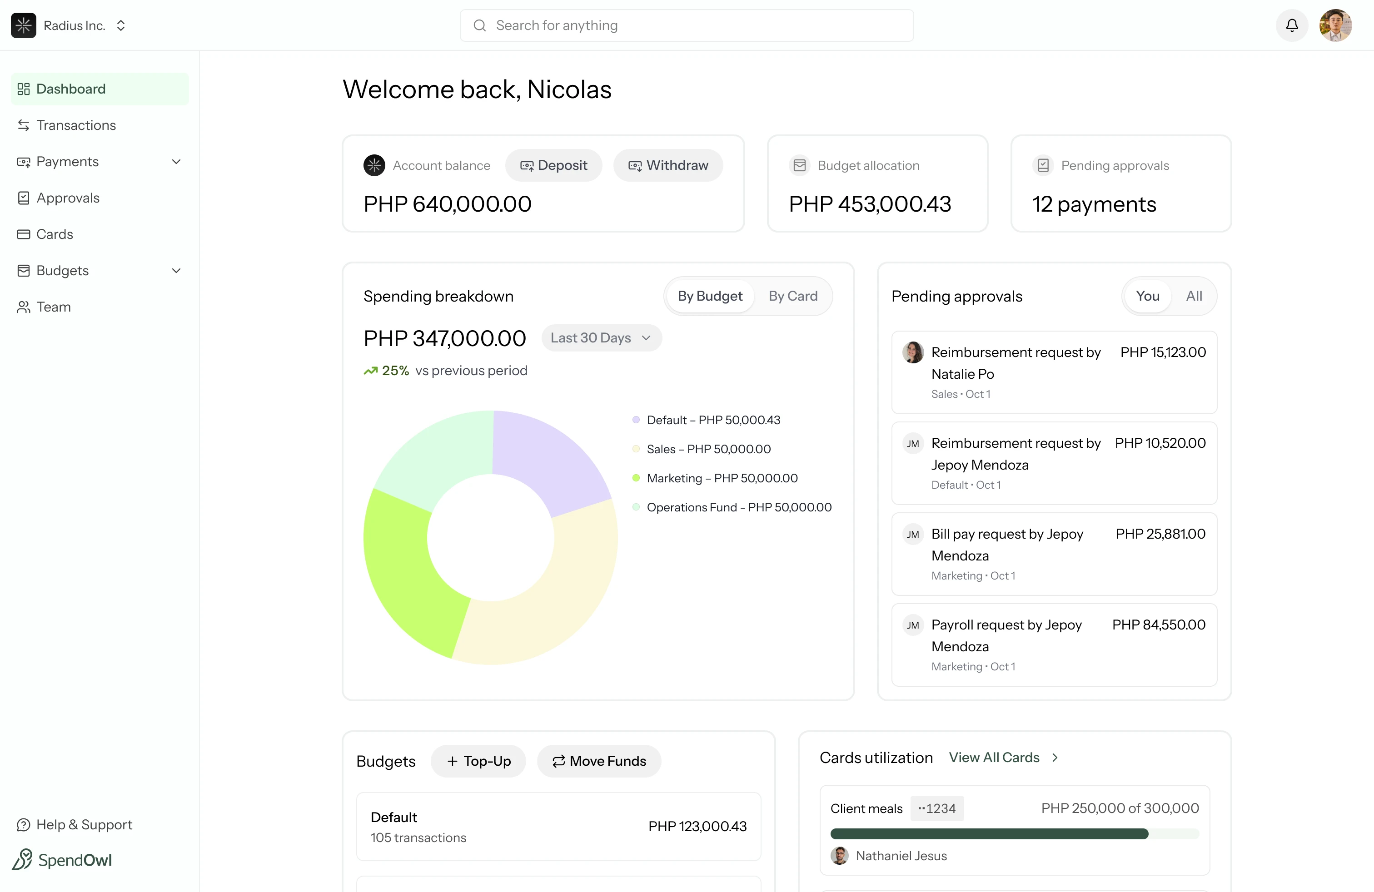The image size is (1374, 892).
Task: Click the View All Cards link
Action: tap(995, 757)
